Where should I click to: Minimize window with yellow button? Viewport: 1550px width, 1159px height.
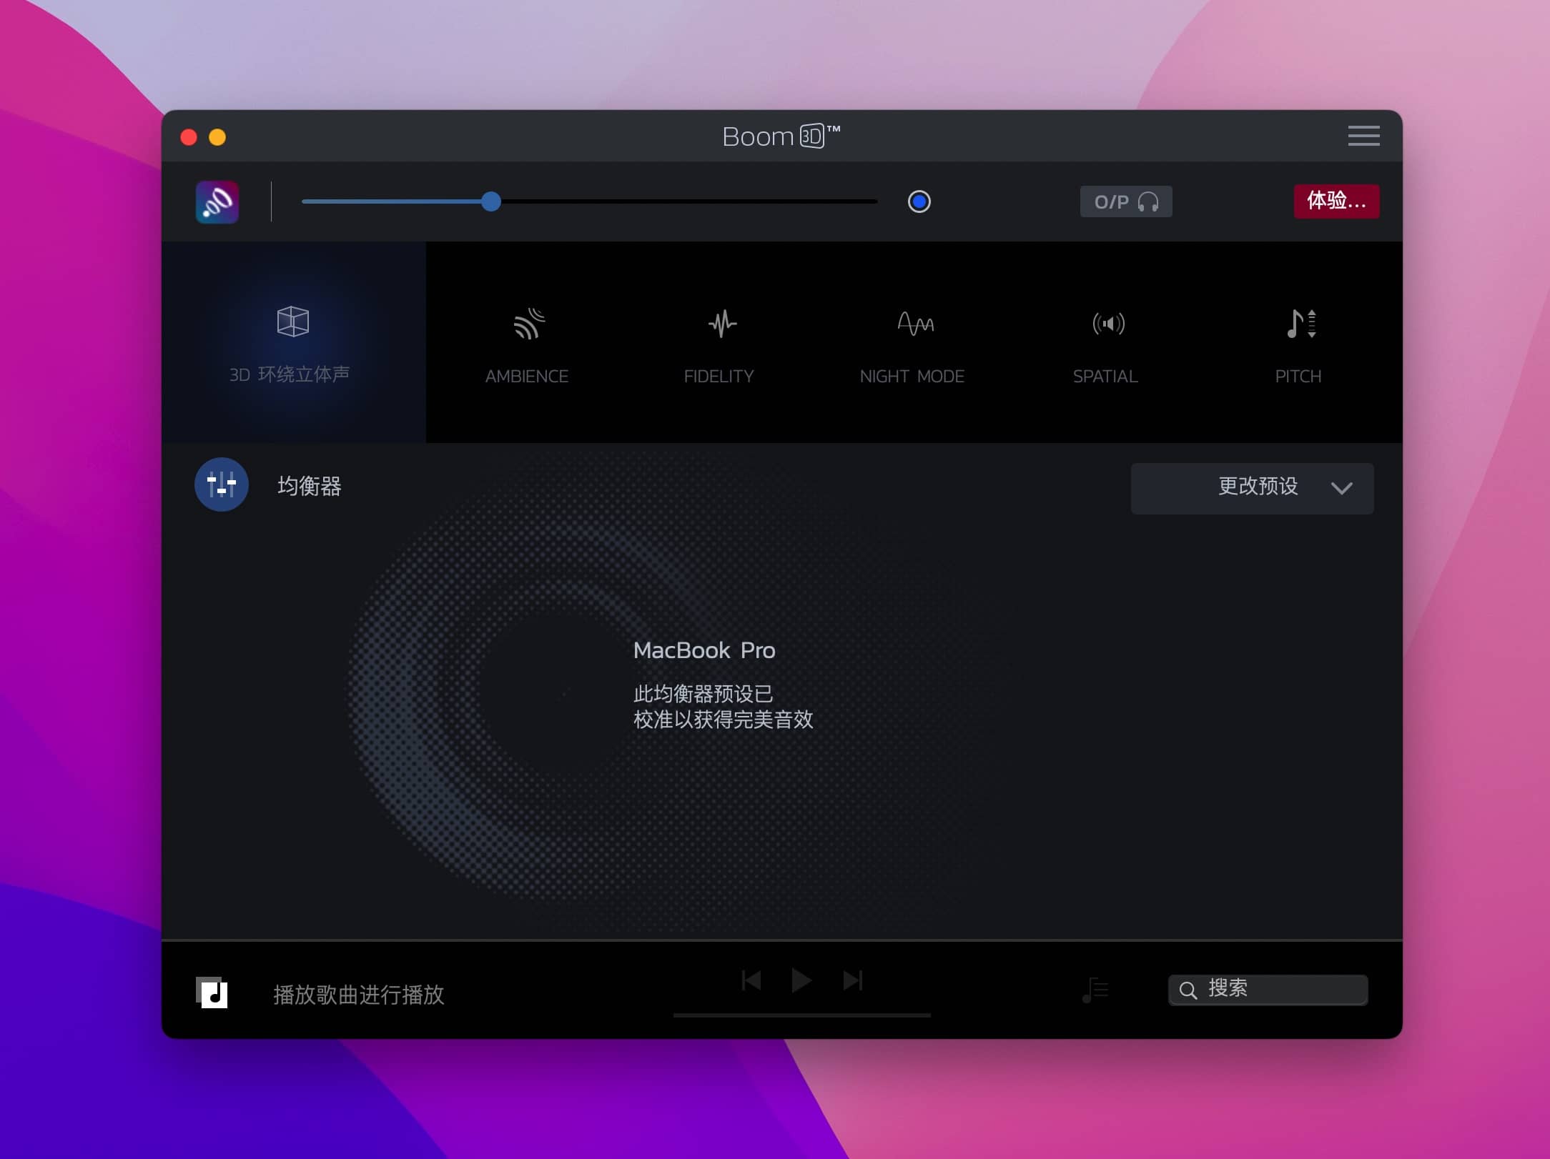click(217, 137)
